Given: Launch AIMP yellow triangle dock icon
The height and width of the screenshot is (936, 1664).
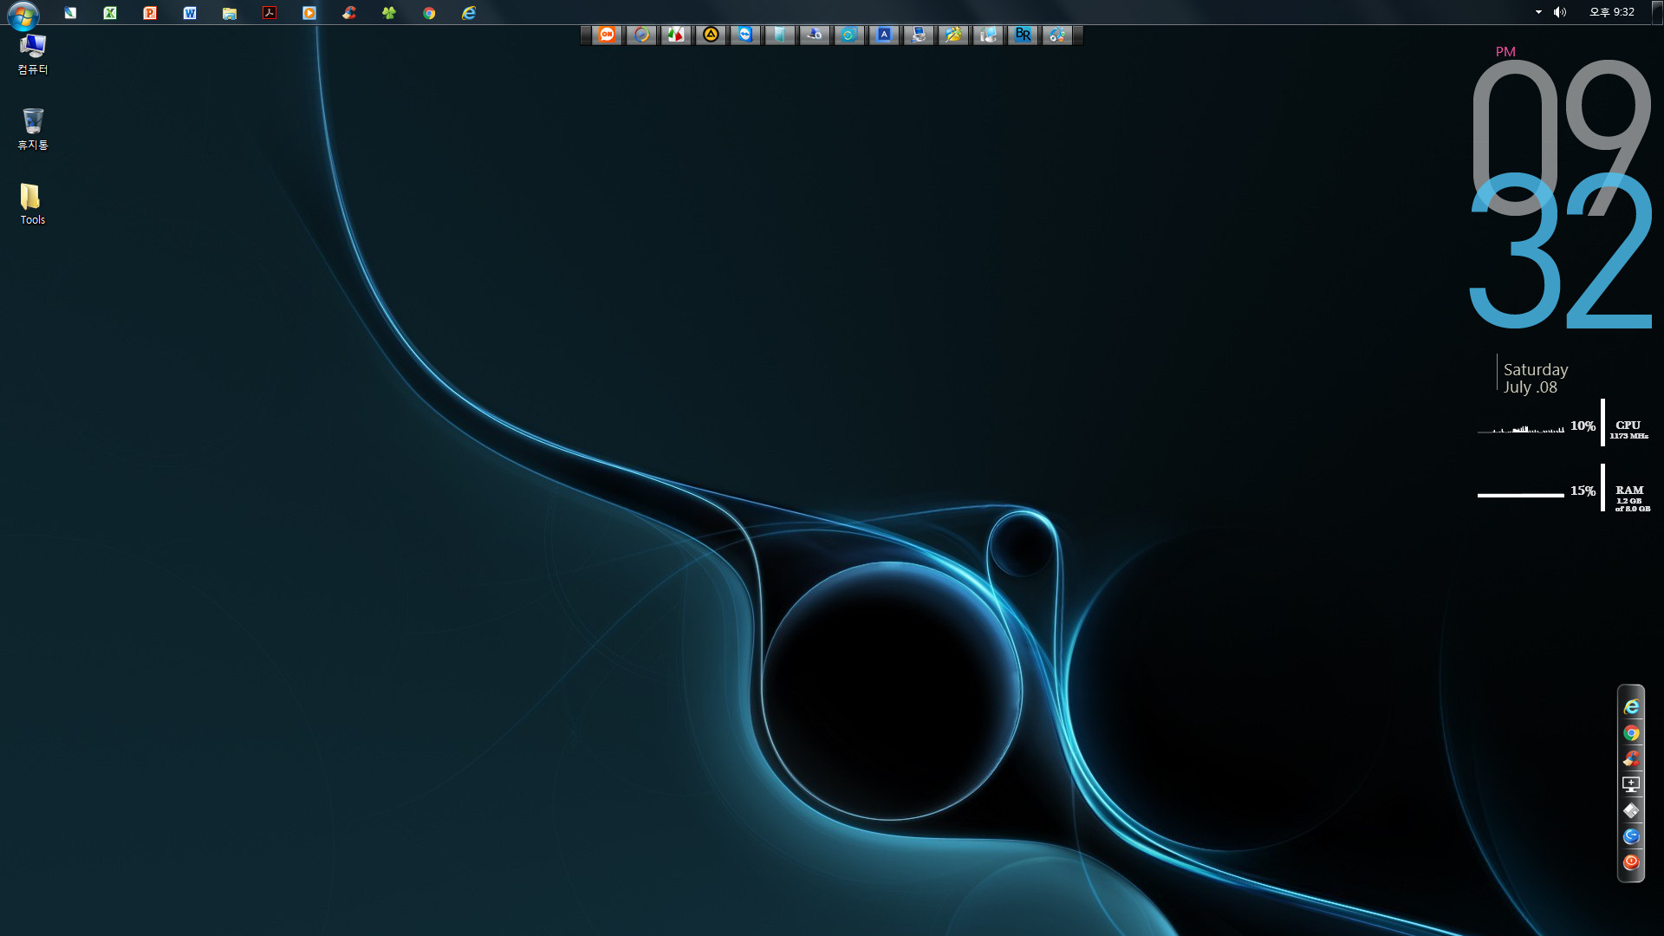Looking at the screenshot, I should tap(711, 35).
